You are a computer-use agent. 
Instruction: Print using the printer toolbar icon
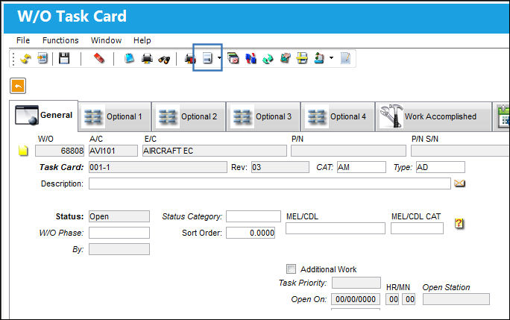(x=147, y=59)
